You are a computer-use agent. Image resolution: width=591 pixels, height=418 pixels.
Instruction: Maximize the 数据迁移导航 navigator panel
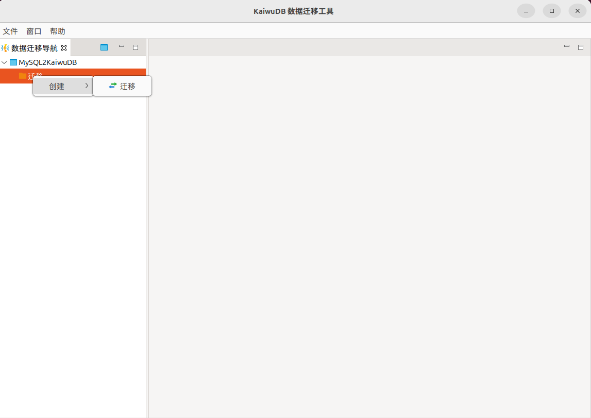coord(136,47)
